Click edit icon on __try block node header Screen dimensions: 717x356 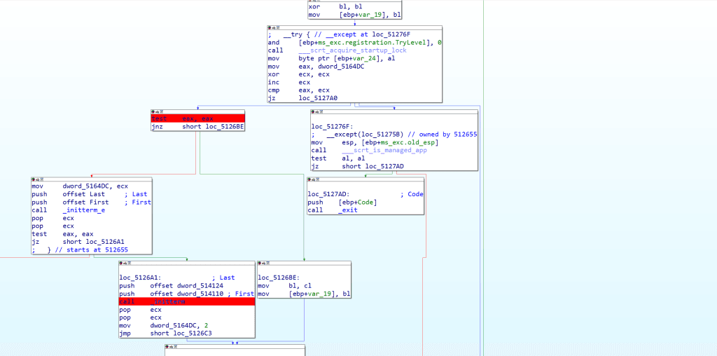point(274,28)
